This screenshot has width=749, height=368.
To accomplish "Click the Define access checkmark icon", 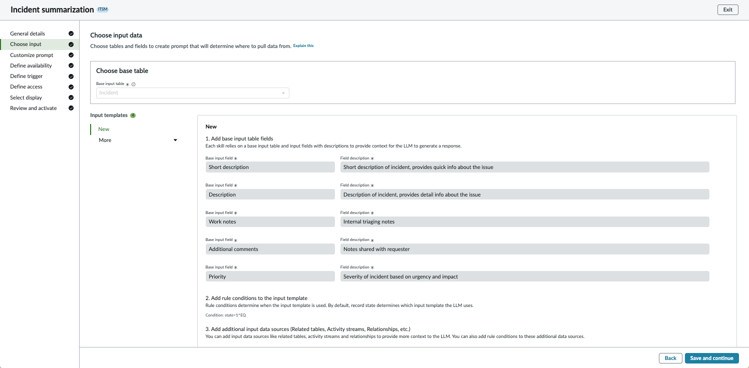I will (x=71, y=87).
